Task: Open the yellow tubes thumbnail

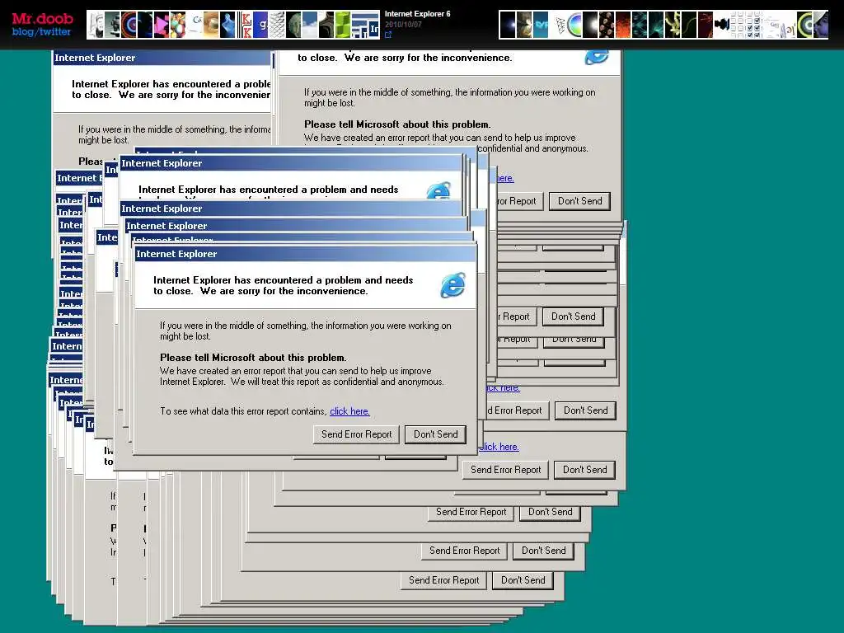Action: (x=673, y=25)
